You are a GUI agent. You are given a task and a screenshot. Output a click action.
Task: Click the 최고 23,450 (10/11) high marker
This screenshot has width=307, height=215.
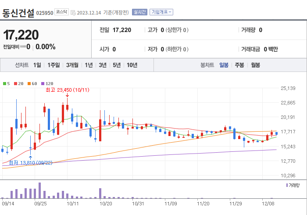pyautogui.click(x=68, y=90)
